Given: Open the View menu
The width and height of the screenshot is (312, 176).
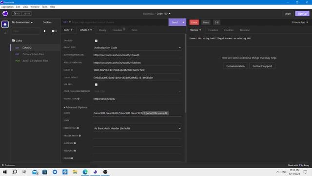Looking at the screenshot, I should (25, 7).
